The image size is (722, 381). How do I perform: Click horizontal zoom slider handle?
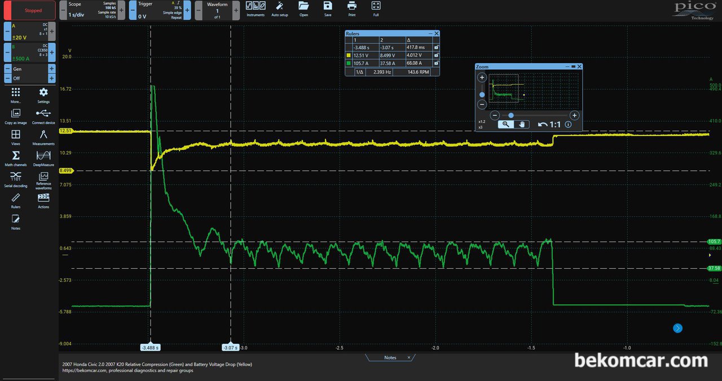pyautogui.click(x=510, y=115)
